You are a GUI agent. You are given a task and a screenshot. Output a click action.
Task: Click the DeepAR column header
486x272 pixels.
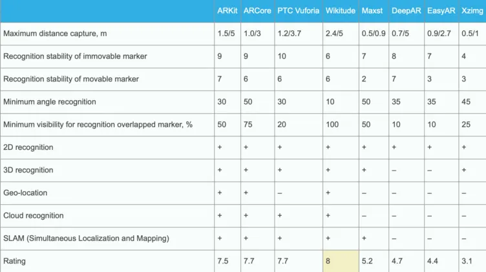click(407, 11)
